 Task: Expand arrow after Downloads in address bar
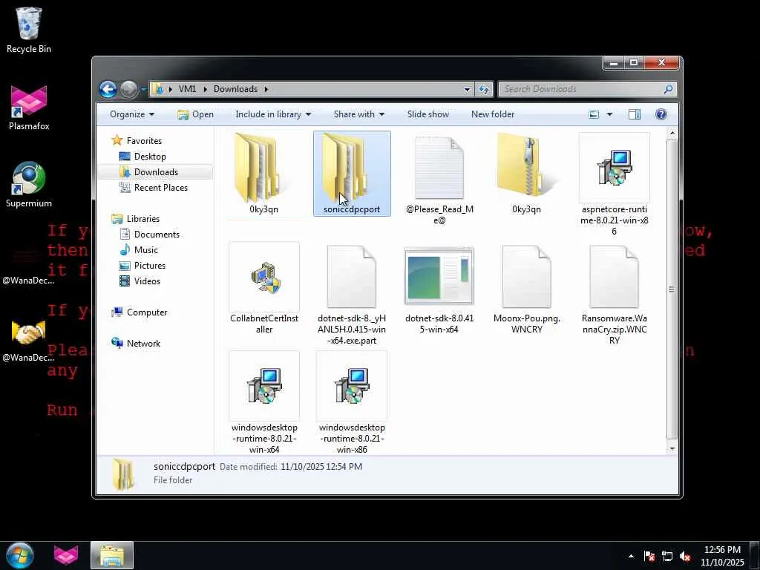tap(266, 89)
